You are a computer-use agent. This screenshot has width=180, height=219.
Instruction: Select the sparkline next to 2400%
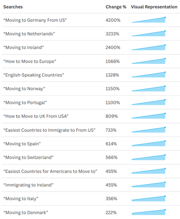[x=148, y=47]
